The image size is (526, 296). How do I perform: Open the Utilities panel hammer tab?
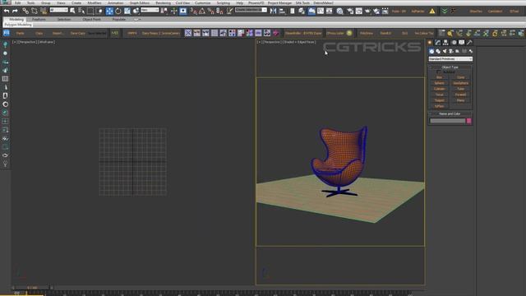tap(469, 43)
